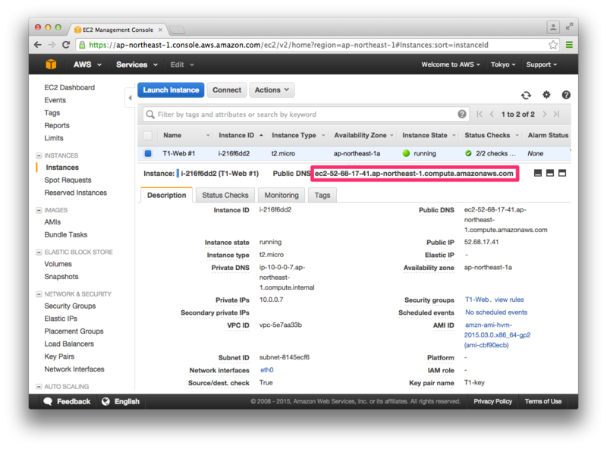Collapse the INSTANCES sidebar section
607x449 pixels.
(x=39, y=155)
